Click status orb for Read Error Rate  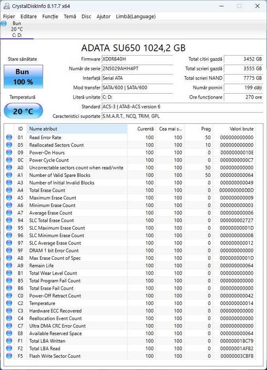coord(9,137)
